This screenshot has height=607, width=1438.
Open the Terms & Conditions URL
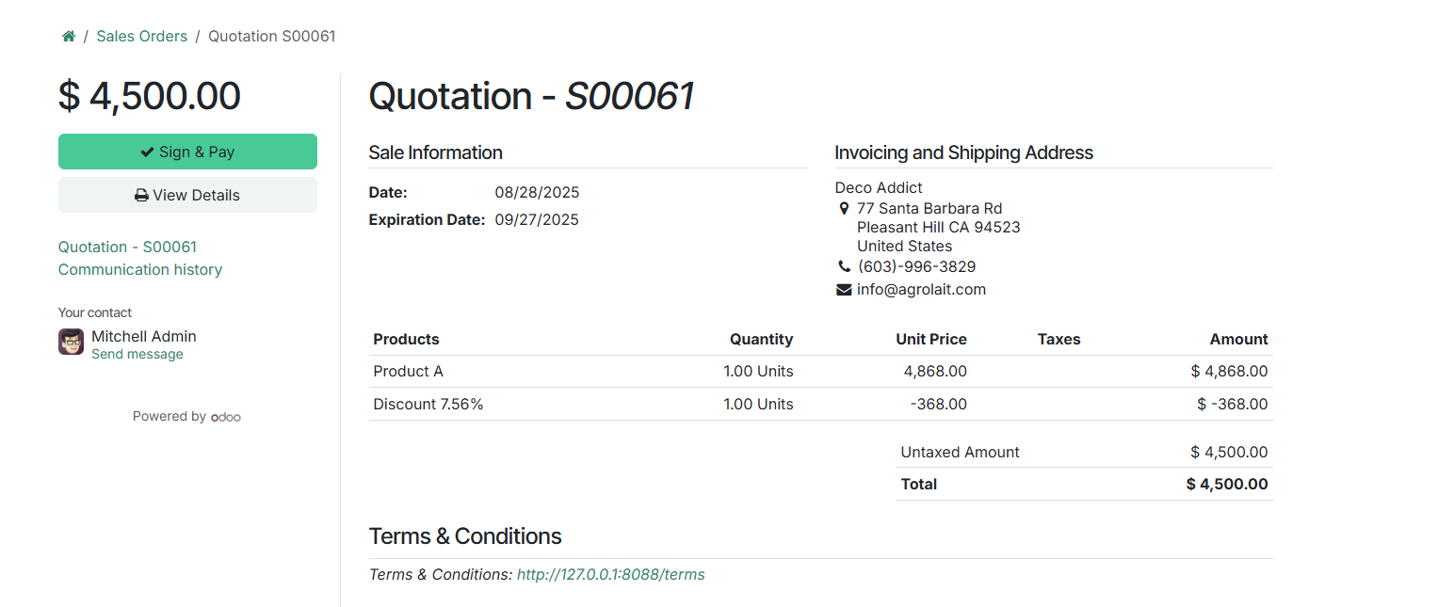(610, 574)
